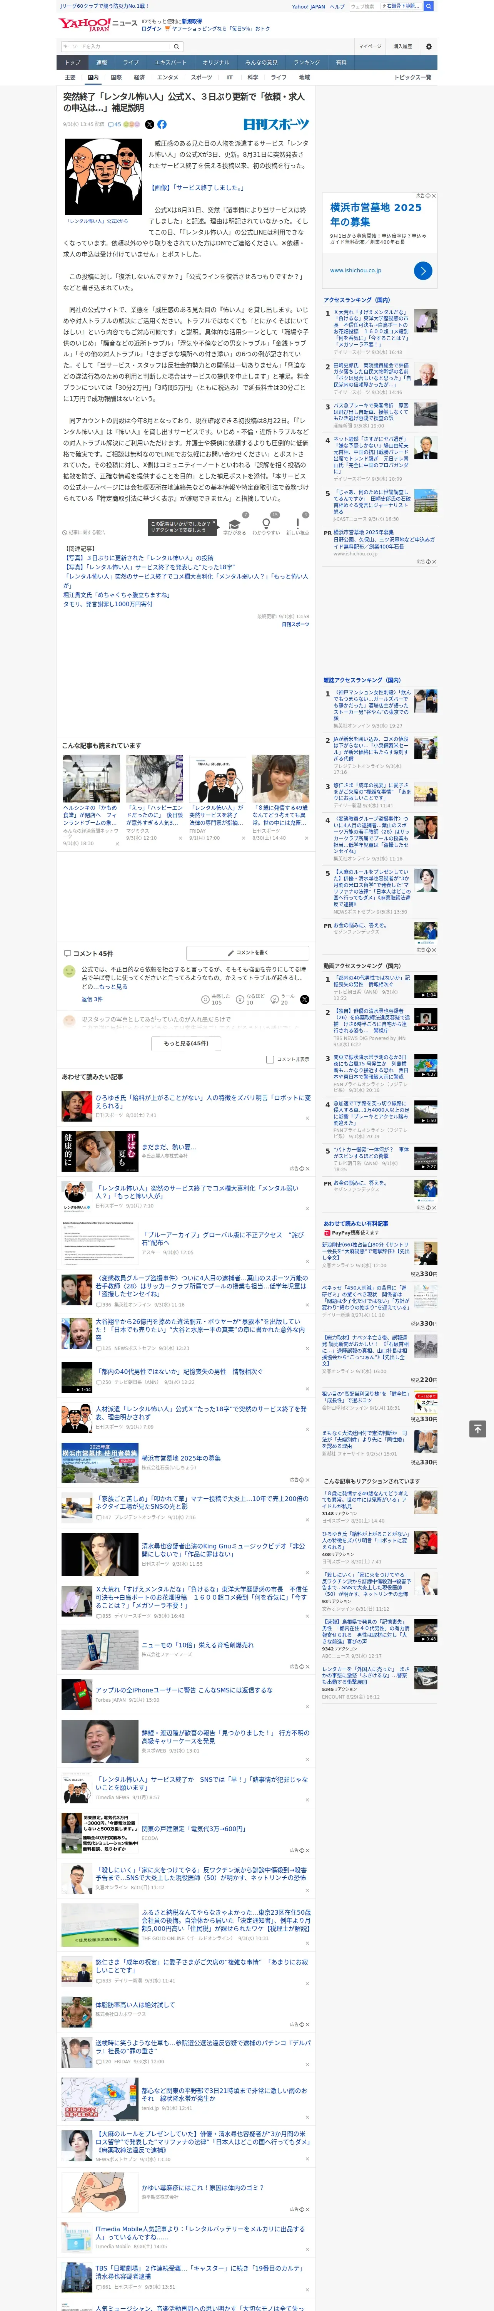Viewport: 494px width, 2311px height.
Task: Open ranking item 4 ネット騒然「さすがにヤバ過ぎ」
Action: [371, 455]
